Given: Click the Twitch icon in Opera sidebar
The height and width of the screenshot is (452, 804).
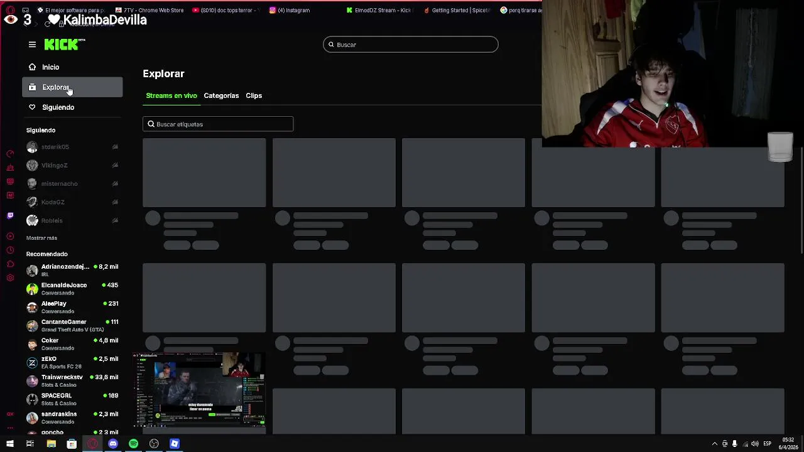Looking at the screenshot, I should (10, 215).
